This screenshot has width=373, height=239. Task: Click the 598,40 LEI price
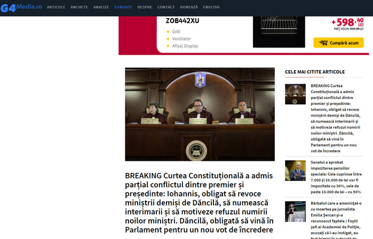tap(347, 22)
